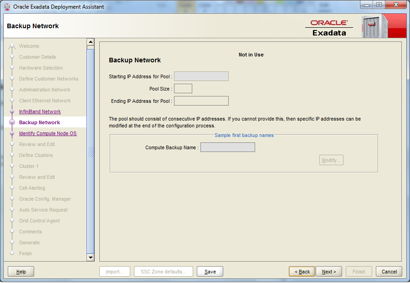Click the Welcome step in sidebar
The image size is (410, 283).
(x=29, y=46)
